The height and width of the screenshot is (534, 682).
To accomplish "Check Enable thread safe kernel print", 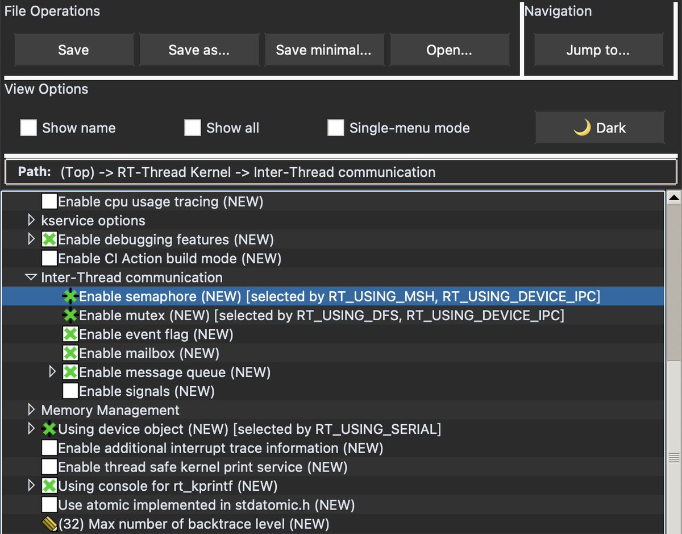I will pyautogui.click(x=49, y=467).
